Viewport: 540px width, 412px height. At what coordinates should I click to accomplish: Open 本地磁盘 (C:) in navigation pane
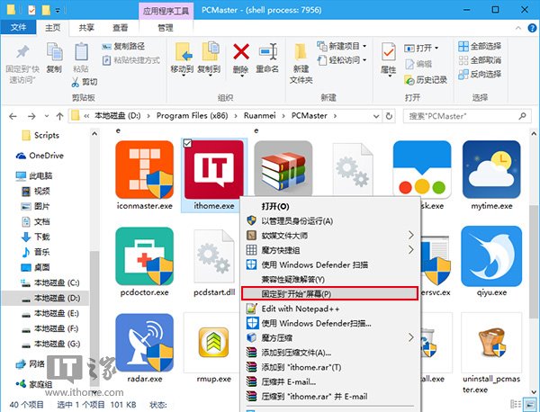tap(50, 283)
